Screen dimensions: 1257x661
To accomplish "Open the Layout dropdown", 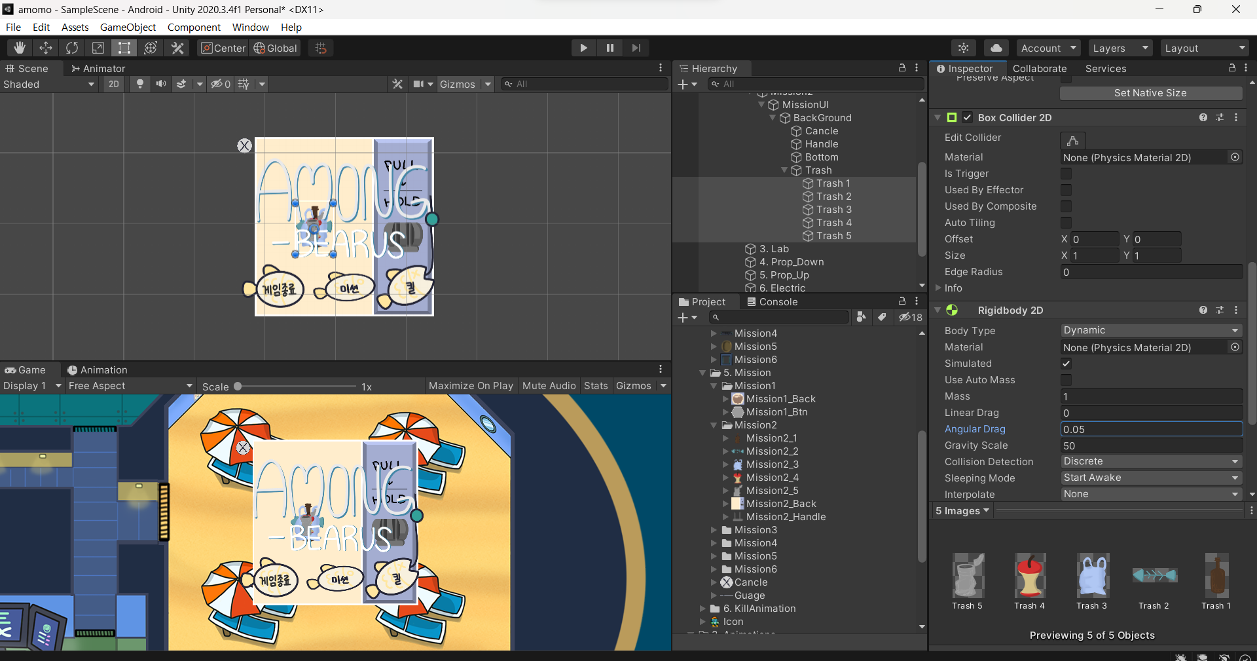I will click(x=1204, y=48).
